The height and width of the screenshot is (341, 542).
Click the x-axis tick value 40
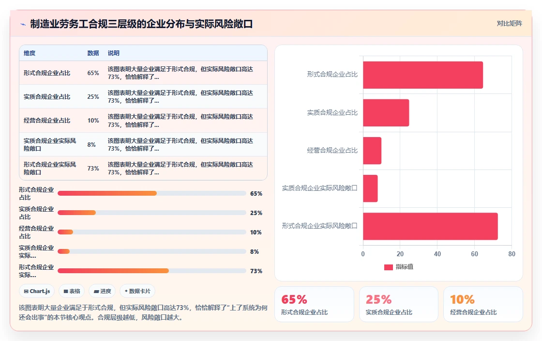437,254
